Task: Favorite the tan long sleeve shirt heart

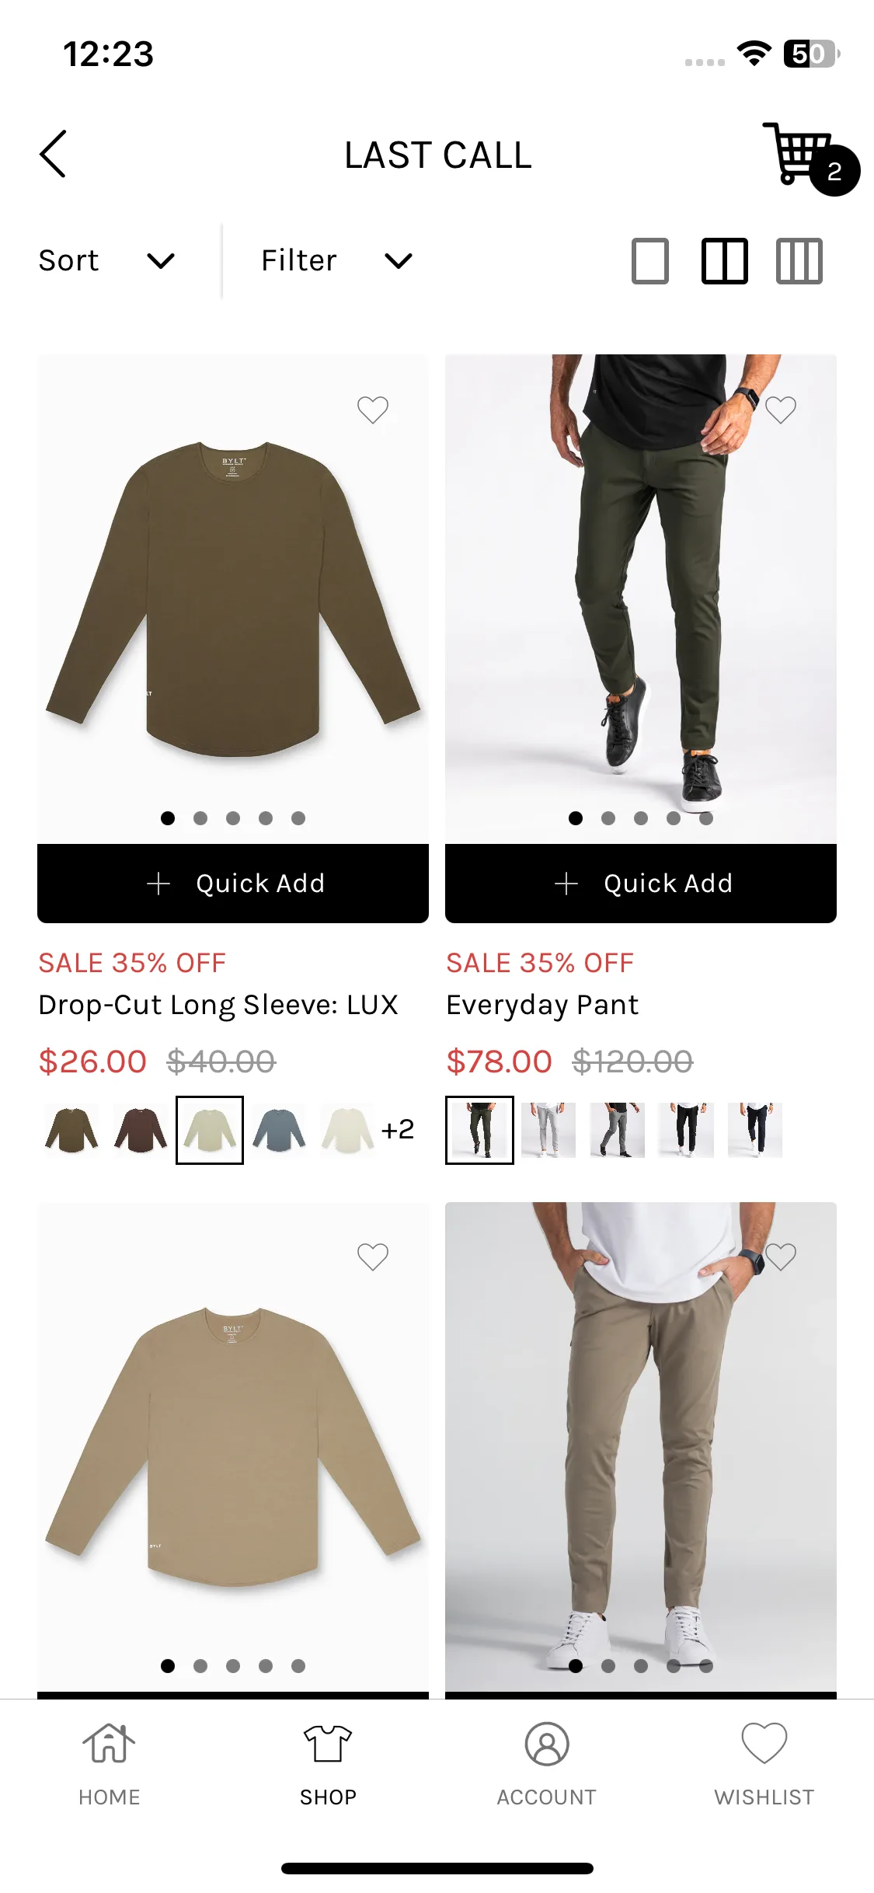Action: [x=373, y=1257]
